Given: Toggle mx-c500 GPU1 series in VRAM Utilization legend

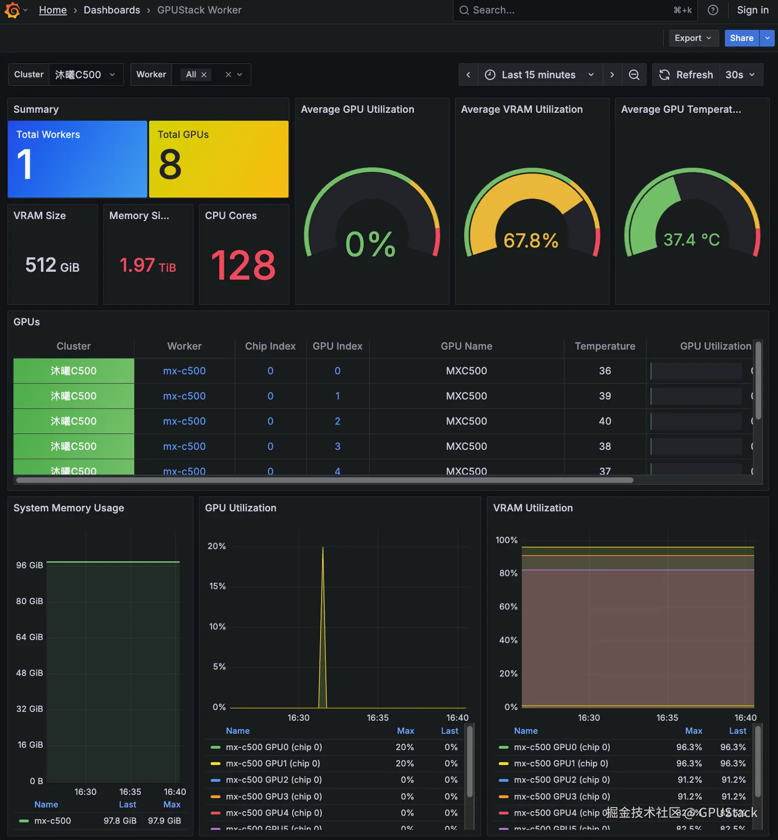Looking at the screenshot, I should [561, 763].
